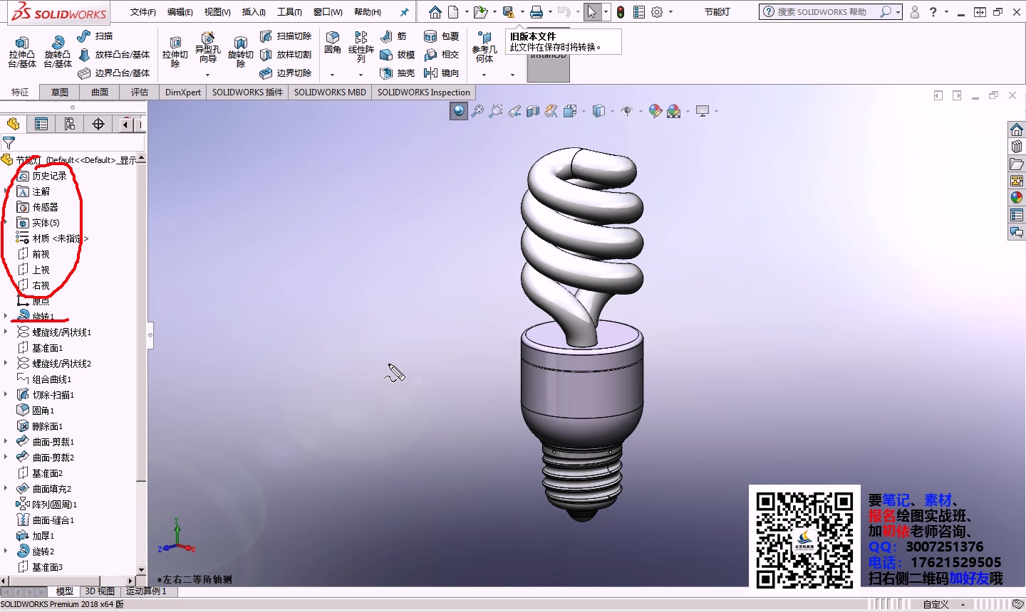Screen dimensions: 1026x612
Task: Switch to the 评估 ribbon tab
Action: [x=140, y=92]
